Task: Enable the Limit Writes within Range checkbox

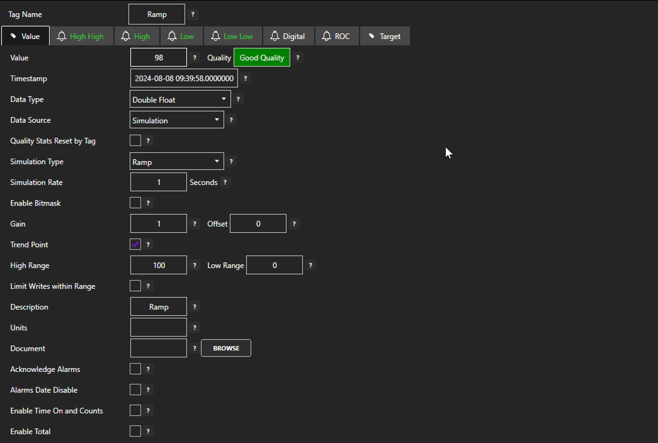Action: click(x=135, y=286)
